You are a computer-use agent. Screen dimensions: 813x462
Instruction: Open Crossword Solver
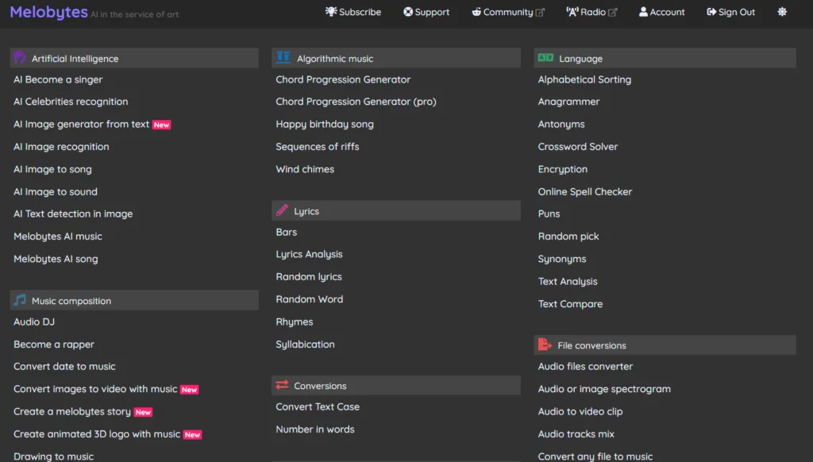click(x=578, y=147)
